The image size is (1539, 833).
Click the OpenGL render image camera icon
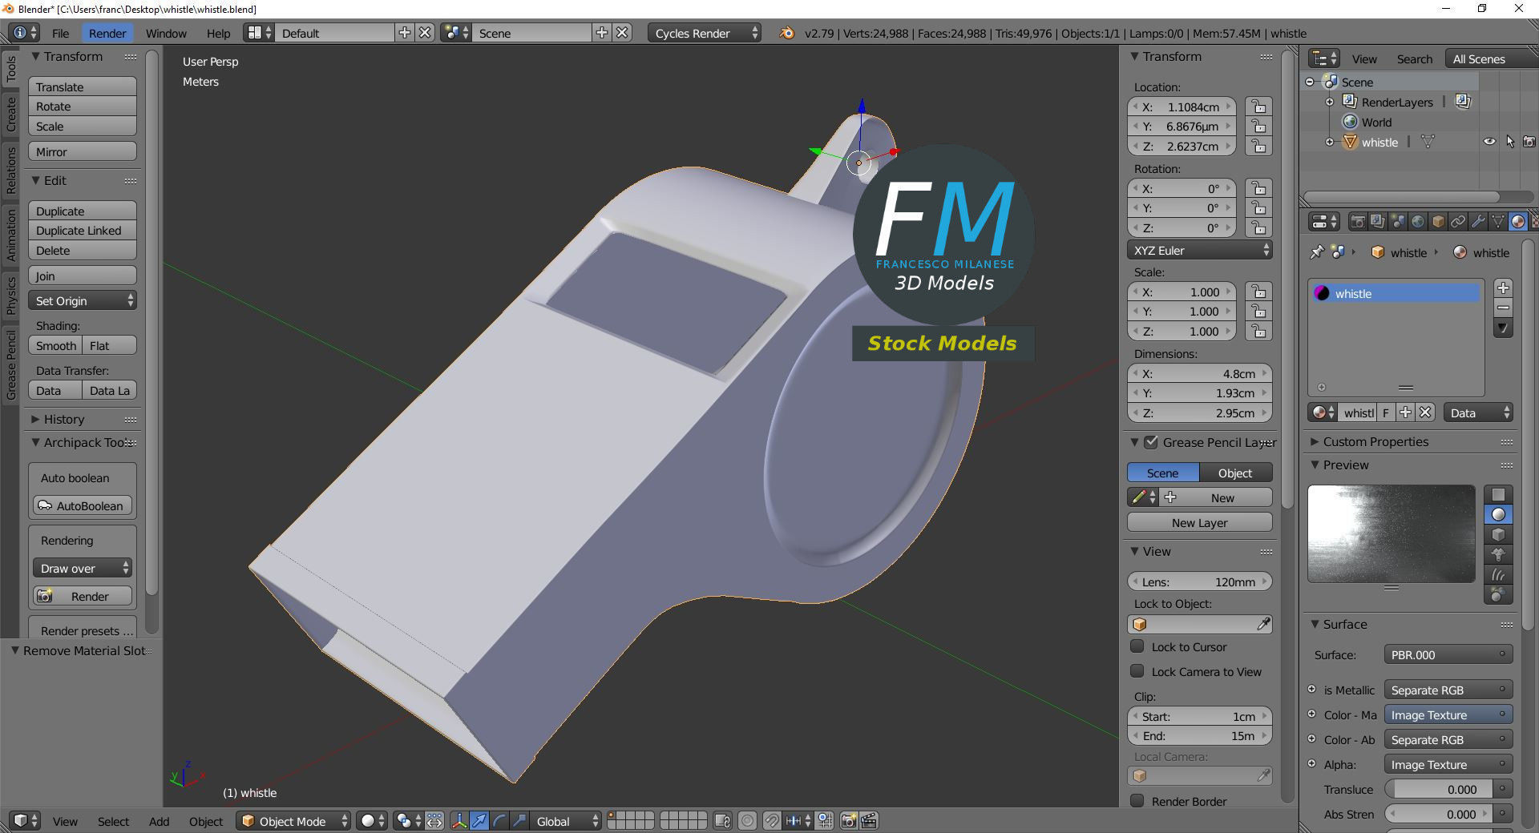tap(848, 821)
